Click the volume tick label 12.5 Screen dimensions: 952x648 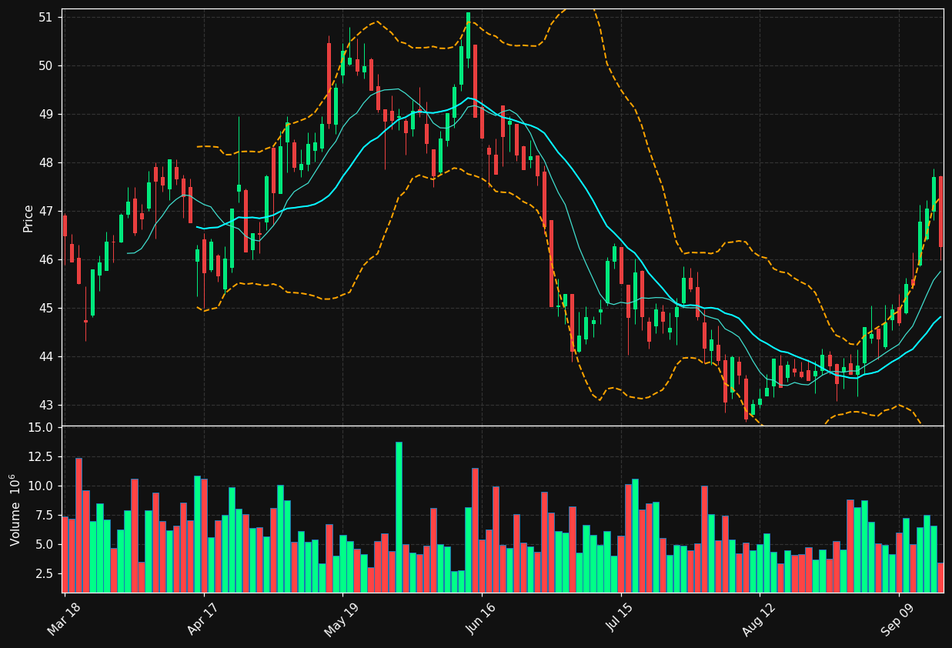point(40,456)
